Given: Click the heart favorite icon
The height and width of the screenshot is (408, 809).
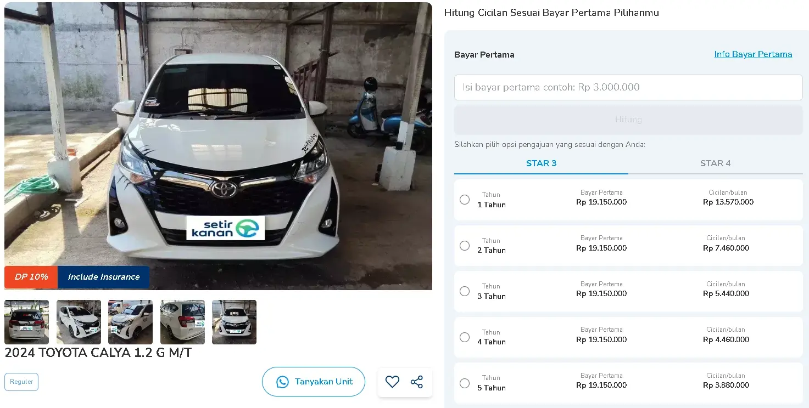Looking at the screenshot, I should click(392, 382).
